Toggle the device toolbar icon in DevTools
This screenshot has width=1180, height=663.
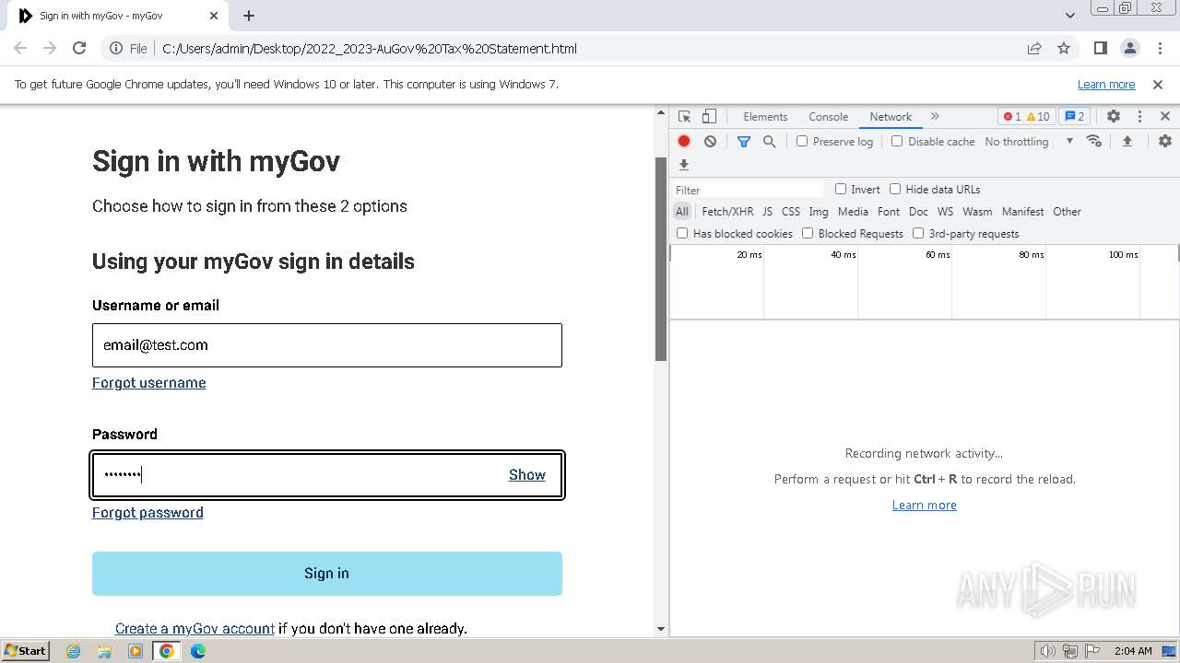(709, 117)
